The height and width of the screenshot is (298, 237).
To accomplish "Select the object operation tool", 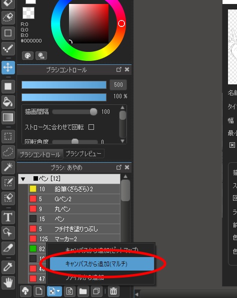I will tap(8, 233).
